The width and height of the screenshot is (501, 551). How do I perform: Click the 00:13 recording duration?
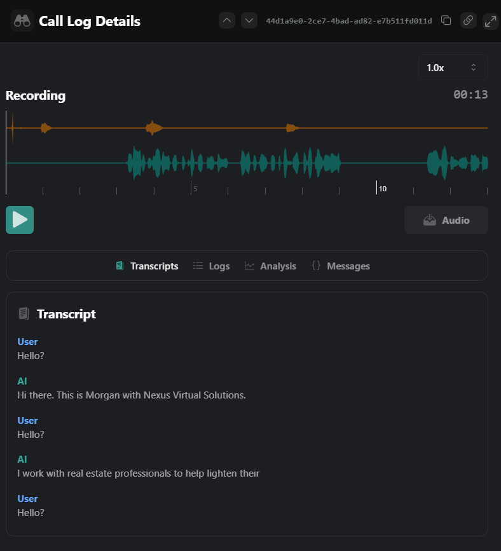[470, 95]
